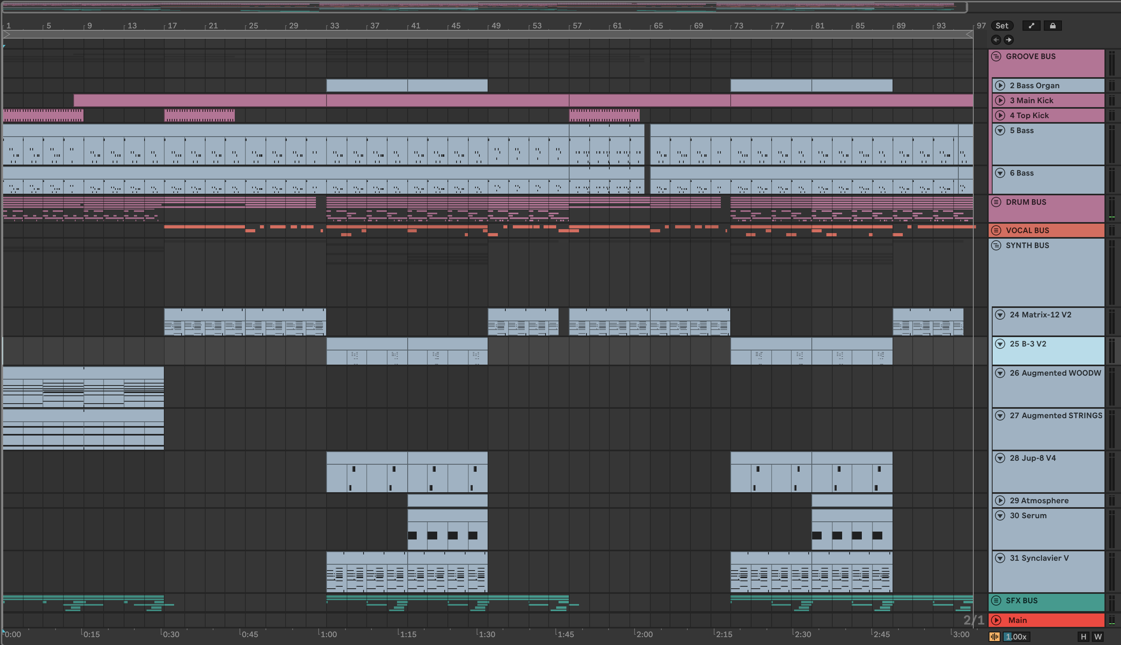Unfold the 3 Main Kick track
This screenshot has width=1121, height=645.
point(1000,100)
